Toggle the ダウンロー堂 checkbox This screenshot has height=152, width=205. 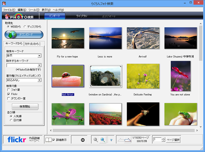coord(9,98)
